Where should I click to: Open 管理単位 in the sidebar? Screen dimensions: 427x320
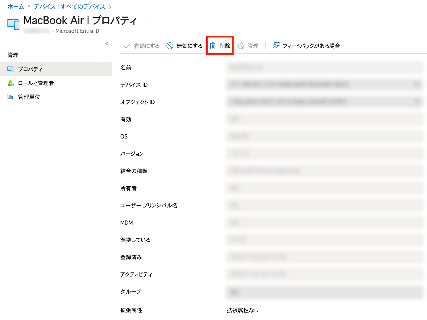(56, 97)
